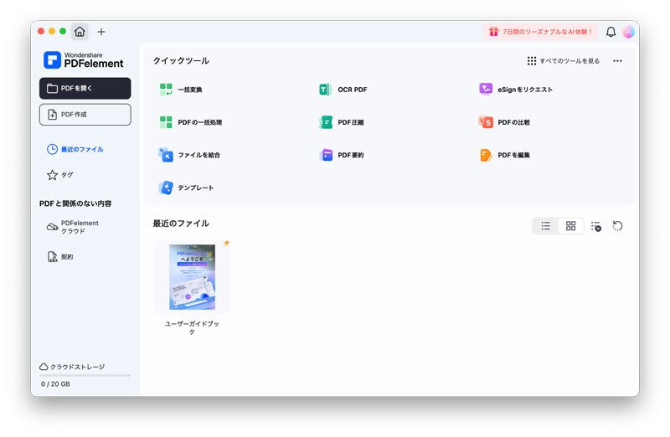
Task: Open eSignをリクエスト tool
Action: 515,90
